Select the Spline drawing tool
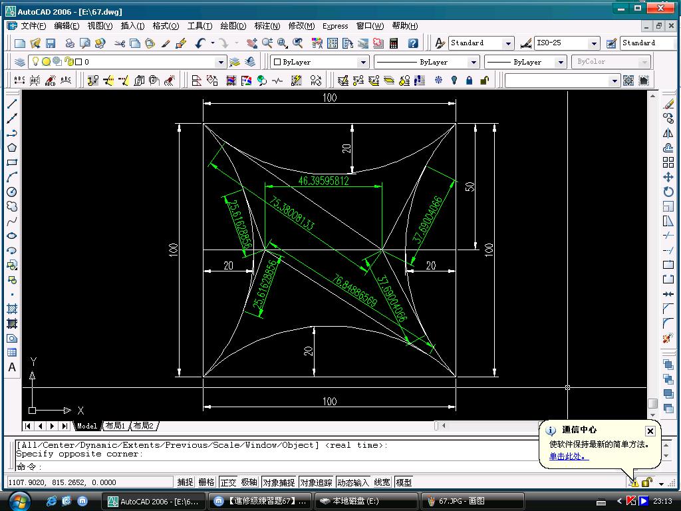 pyautogui.click(x=12, y=221)
